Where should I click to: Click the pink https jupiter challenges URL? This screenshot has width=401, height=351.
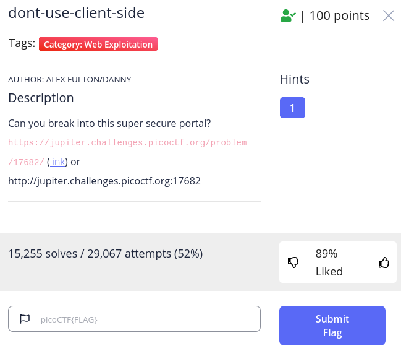click(x=127, y=152)
